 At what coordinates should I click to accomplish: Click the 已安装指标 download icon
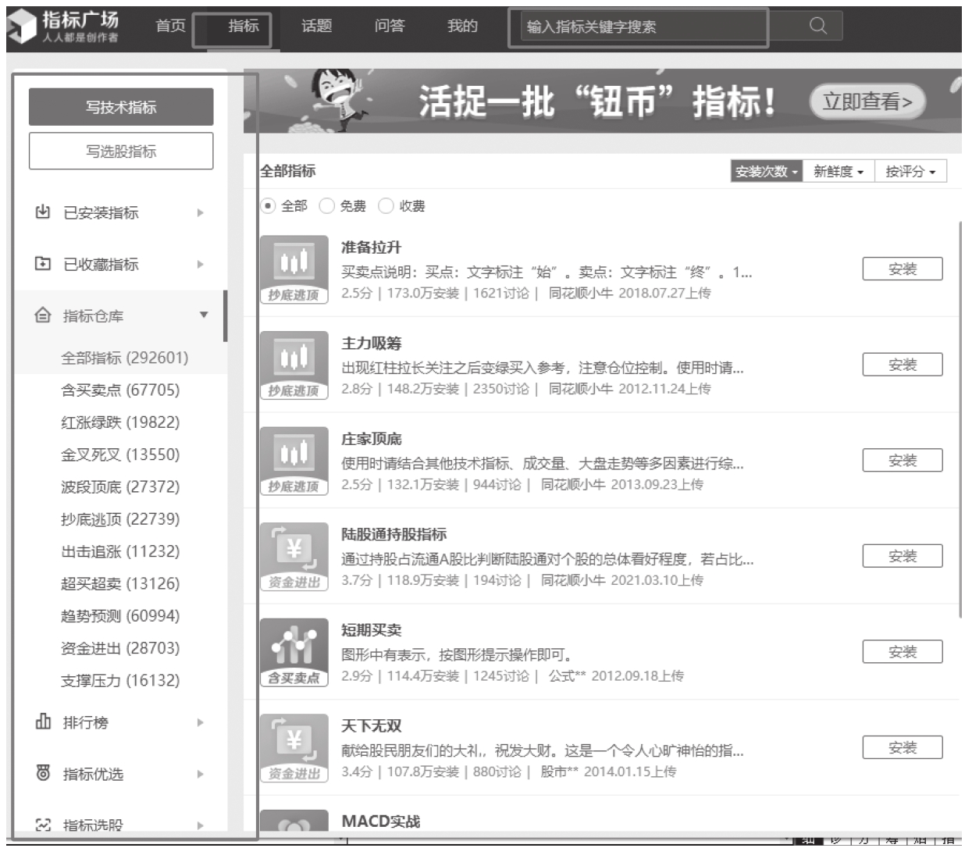44,212
